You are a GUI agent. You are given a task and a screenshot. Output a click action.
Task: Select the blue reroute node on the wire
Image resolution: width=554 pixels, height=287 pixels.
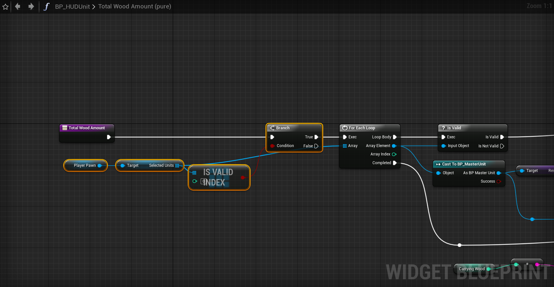[532, 219]
